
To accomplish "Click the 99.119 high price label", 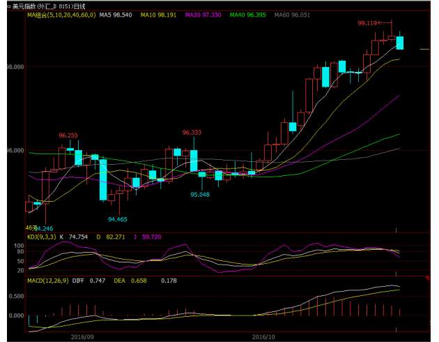I will coord(367,23).
